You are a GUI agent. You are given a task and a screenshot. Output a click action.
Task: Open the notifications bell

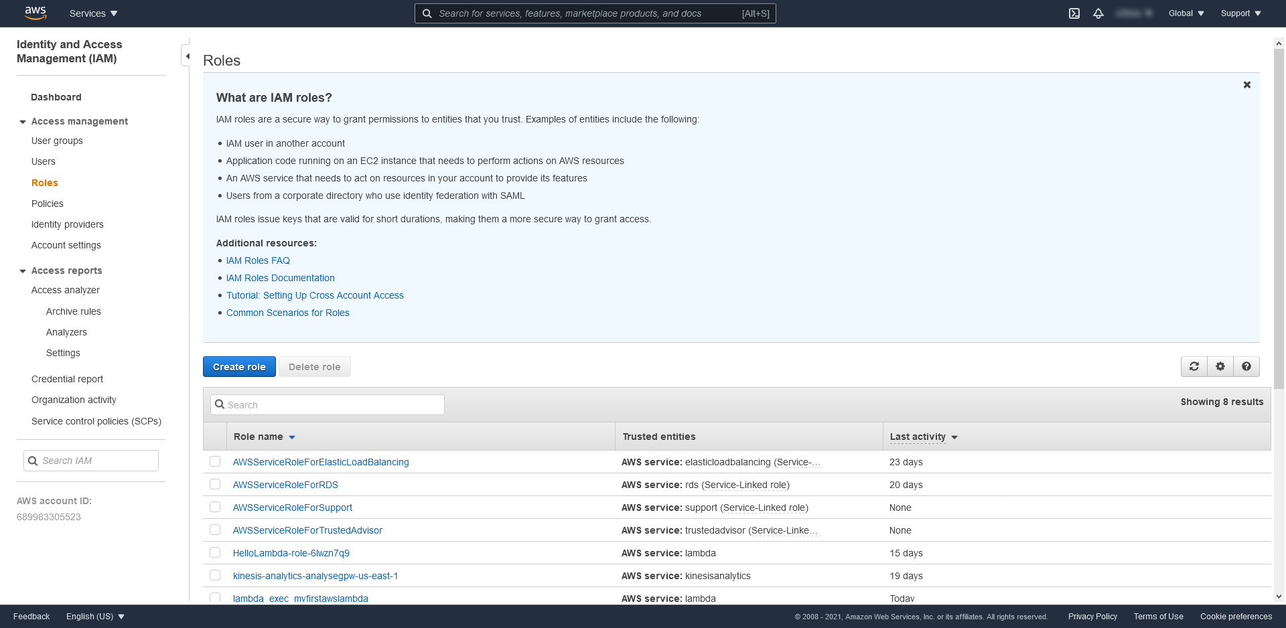[x=1098, y=13]
